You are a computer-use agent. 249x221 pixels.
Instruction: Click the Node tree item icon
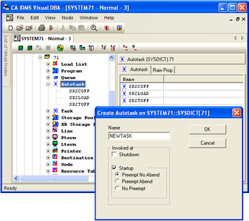point(55,164)
